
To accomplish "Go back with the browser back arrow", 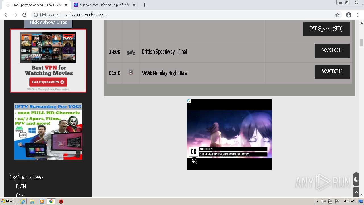I will coord(6,15).
